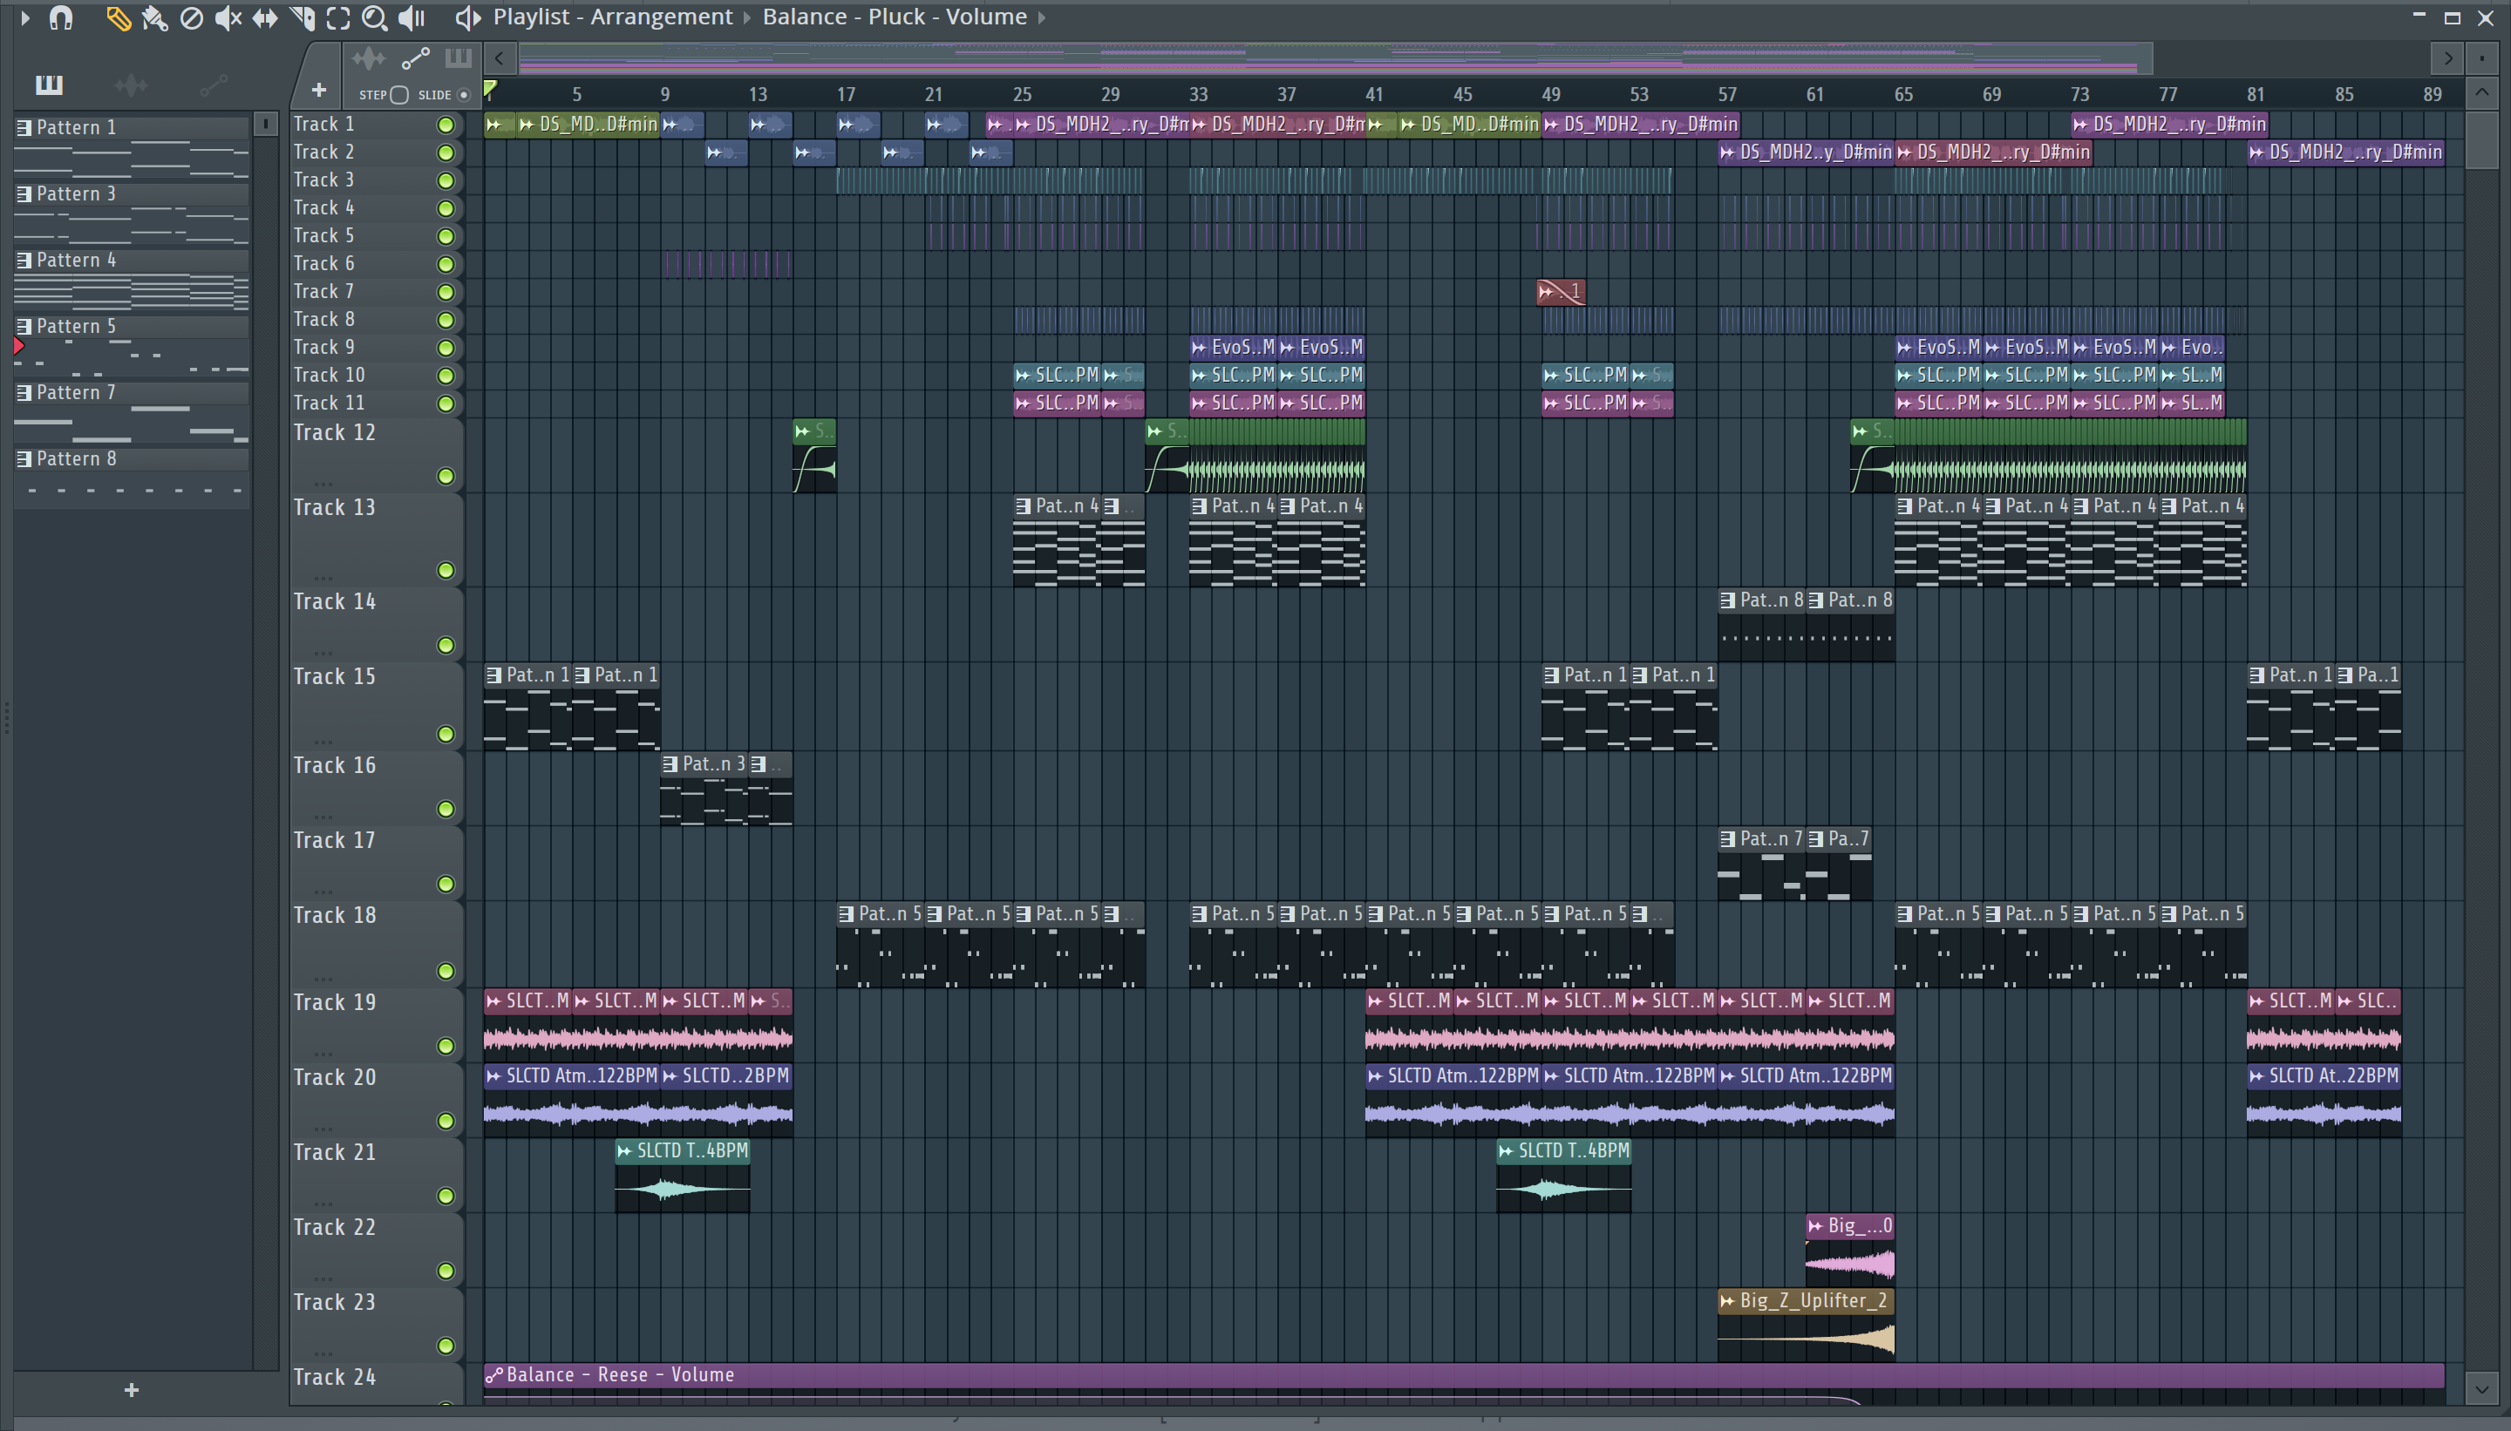Viewport: 2511px width, 1431px height.
Task: Expand Track 20 options dots
Action: click(323, 1129)
